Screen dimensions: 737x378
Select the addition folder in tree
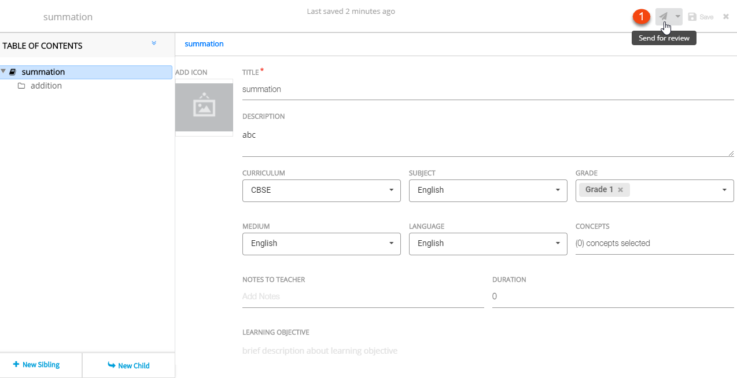(x=46, y=86)
